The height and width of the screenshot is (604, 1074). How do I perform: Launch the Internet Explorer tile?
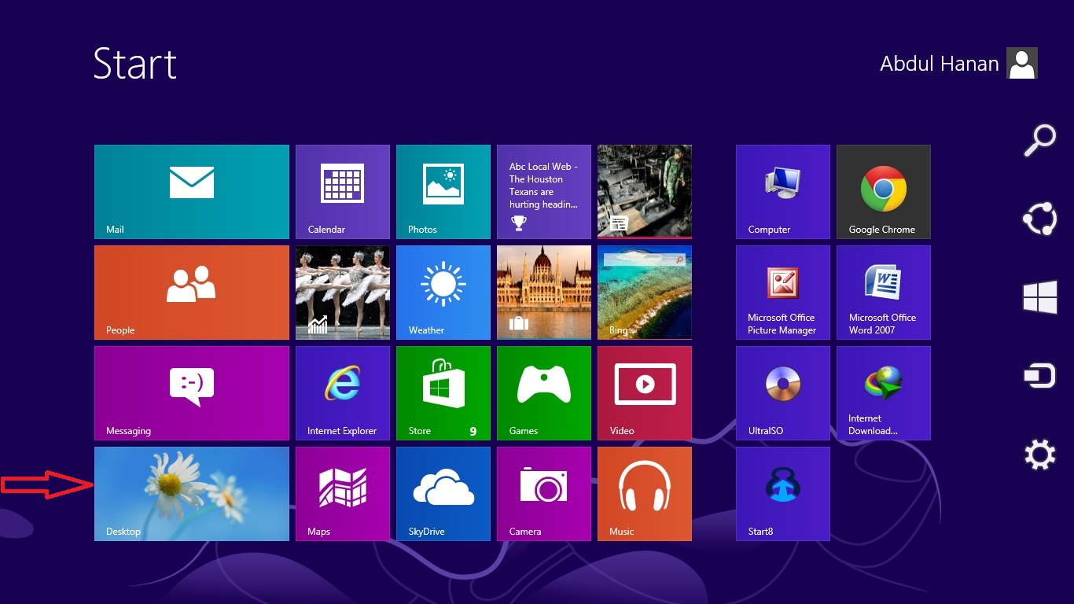343,393
